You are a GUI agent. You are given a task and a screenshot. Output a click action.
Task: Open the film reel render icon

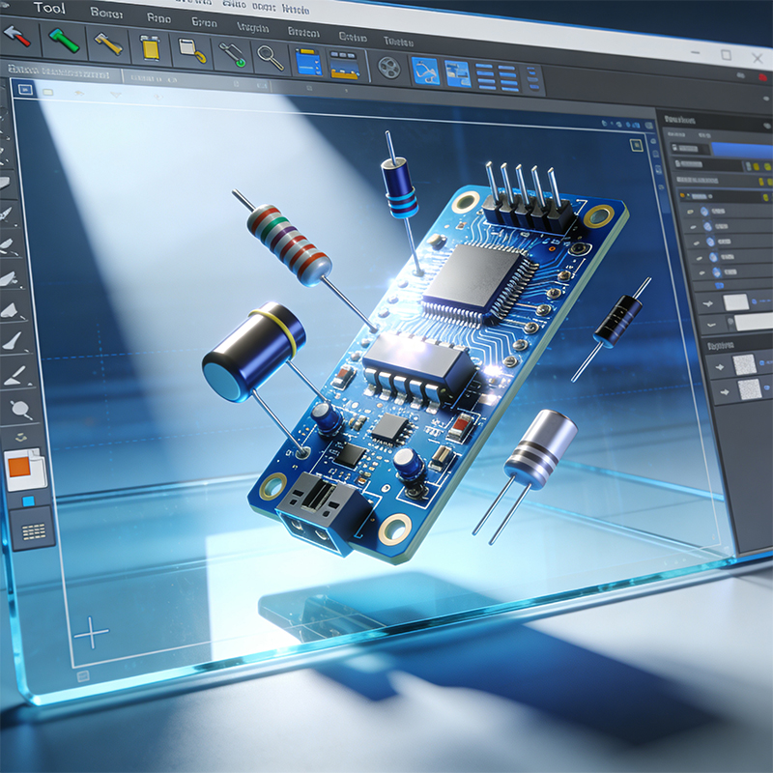(x=389, y=66)
